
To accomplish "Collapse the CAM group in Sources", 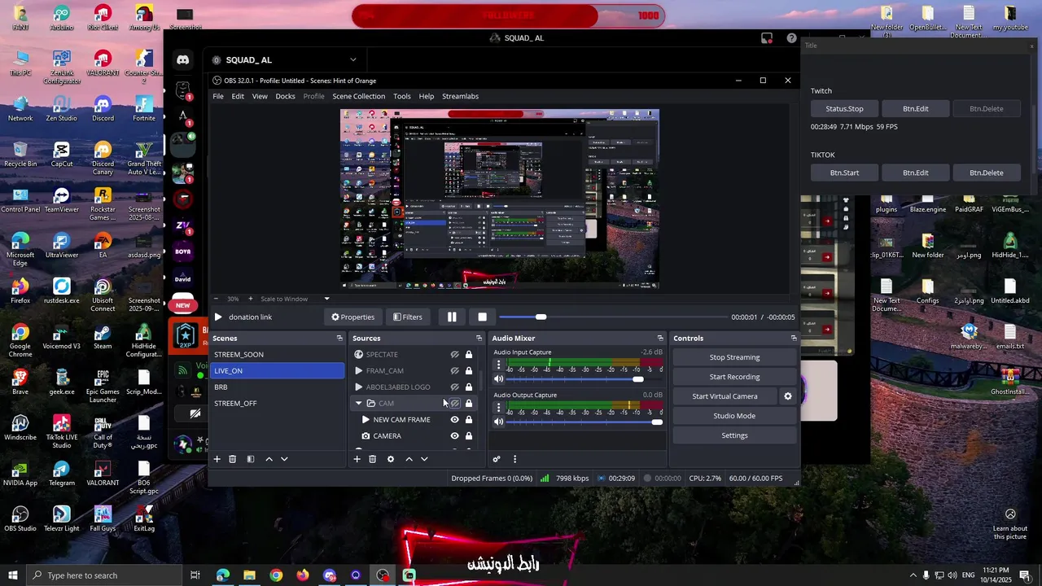I will [358, 404].
